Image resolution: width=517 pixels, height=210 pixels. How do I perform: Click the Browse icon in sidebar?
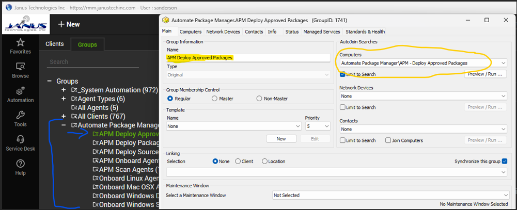coord(20,67)
